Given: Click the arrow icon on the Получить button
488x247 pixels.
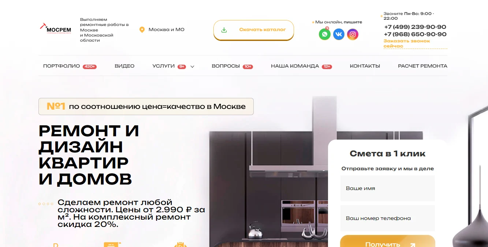Looking at the screenshot, I should (x=412, y=245).
